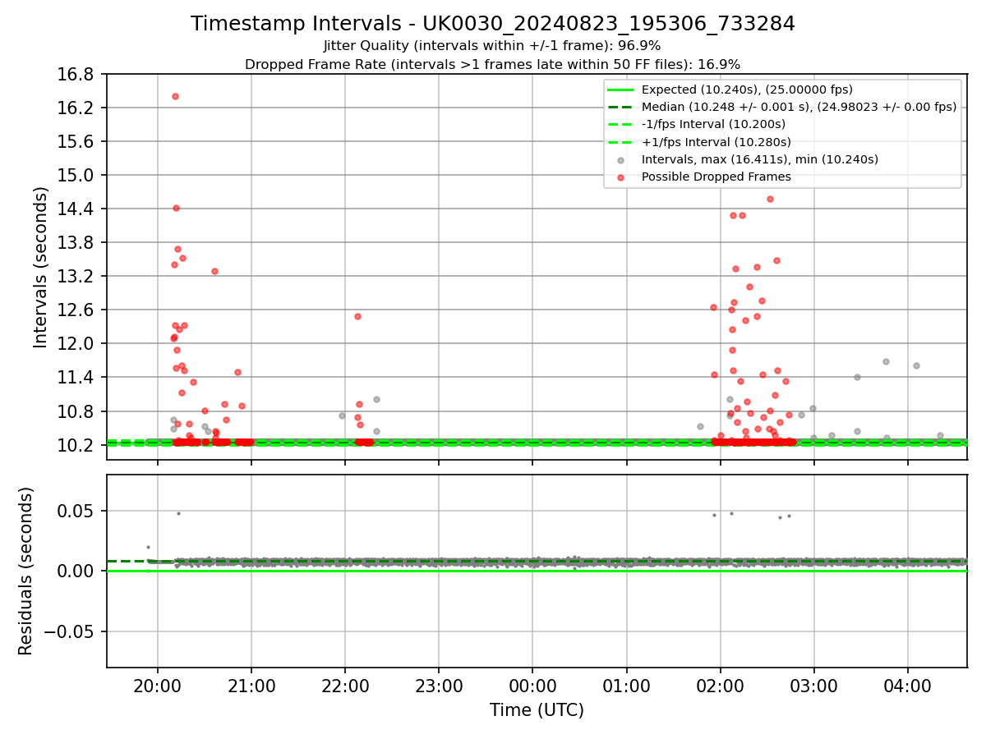Viewport: 986px width, 739px height.
Task: Select the "Jitter Quality" 96.9% subtitle line
Action: [x=493, y=46]
